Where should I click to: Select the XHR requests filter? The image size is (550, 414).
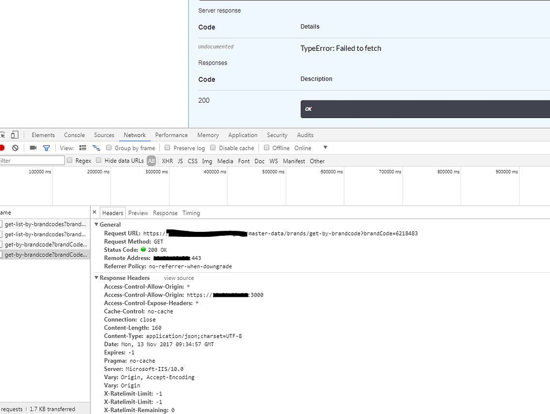[167, 161]
